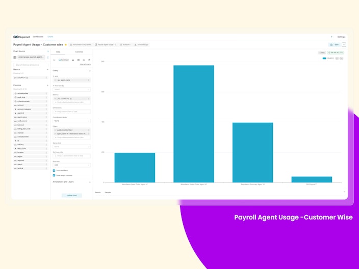This screenshot has width=359, height=269.
Task: Click the COUNT(*) legend color swatch
Action: [324, 58]
